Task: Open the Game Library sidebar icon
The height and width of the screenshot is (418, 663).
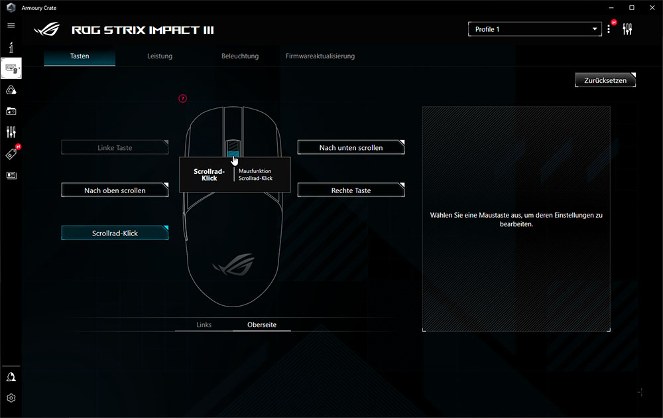Action: (x=11, y=111)
